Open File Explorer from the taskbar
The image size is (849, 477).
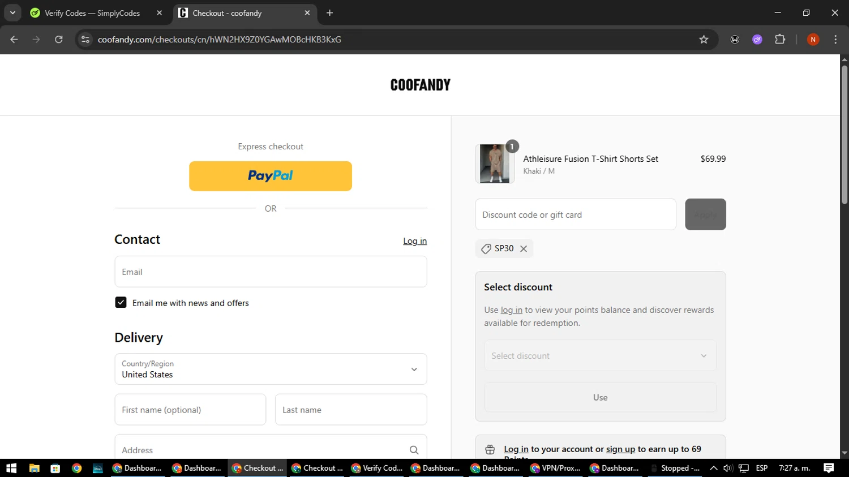coord(34,468)
